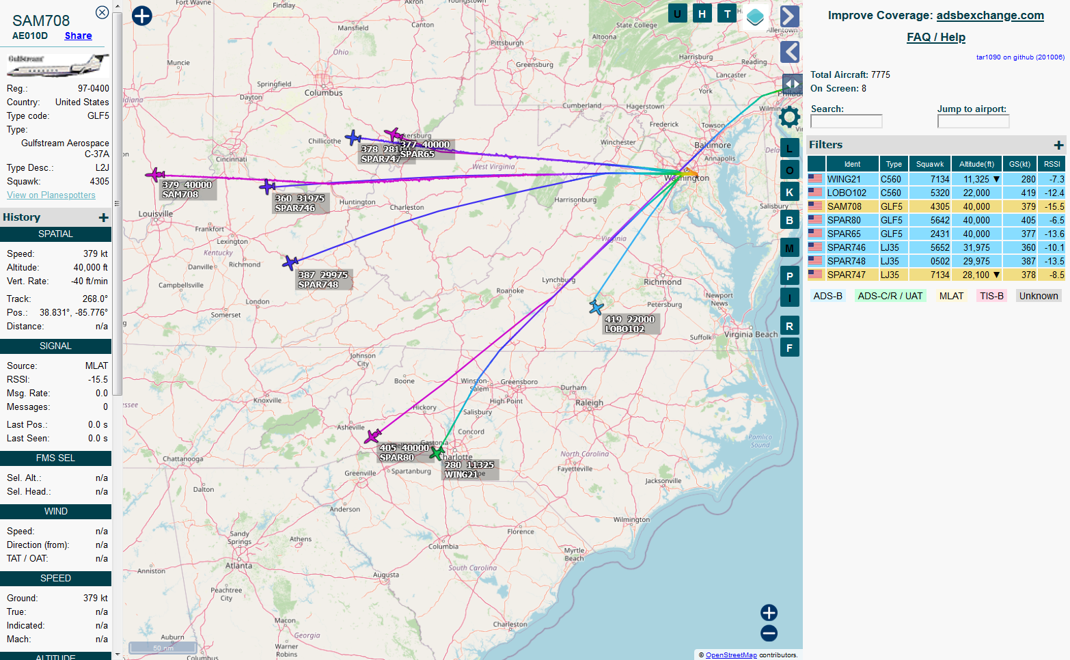Close the SAM708 info panel
Screen dimensions: 1070x660
click(x=102, y=12)
